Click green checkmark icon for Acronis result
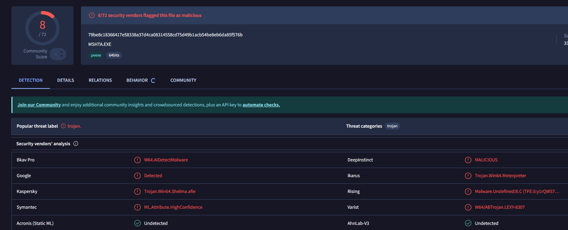The height and width of the screenshot is (230, 568). [x=137, y=223]
